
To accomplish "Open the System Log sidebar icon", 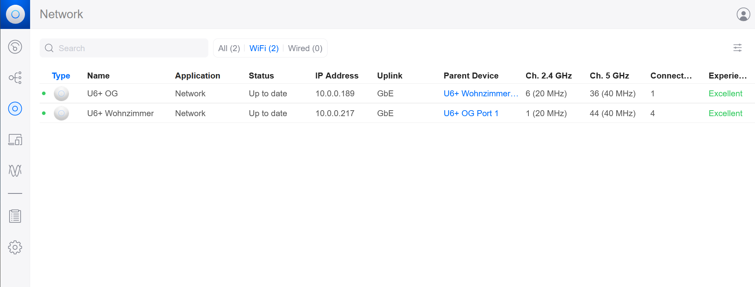I will (x=15, y=216).
